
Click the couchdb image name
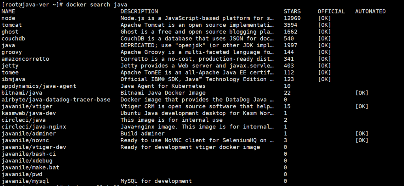point(13,39)
